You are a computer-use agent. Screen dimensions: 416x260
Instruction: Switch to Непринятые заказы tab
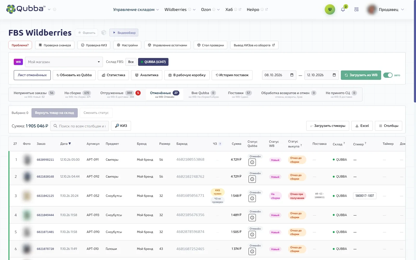[x=34, y=95]
